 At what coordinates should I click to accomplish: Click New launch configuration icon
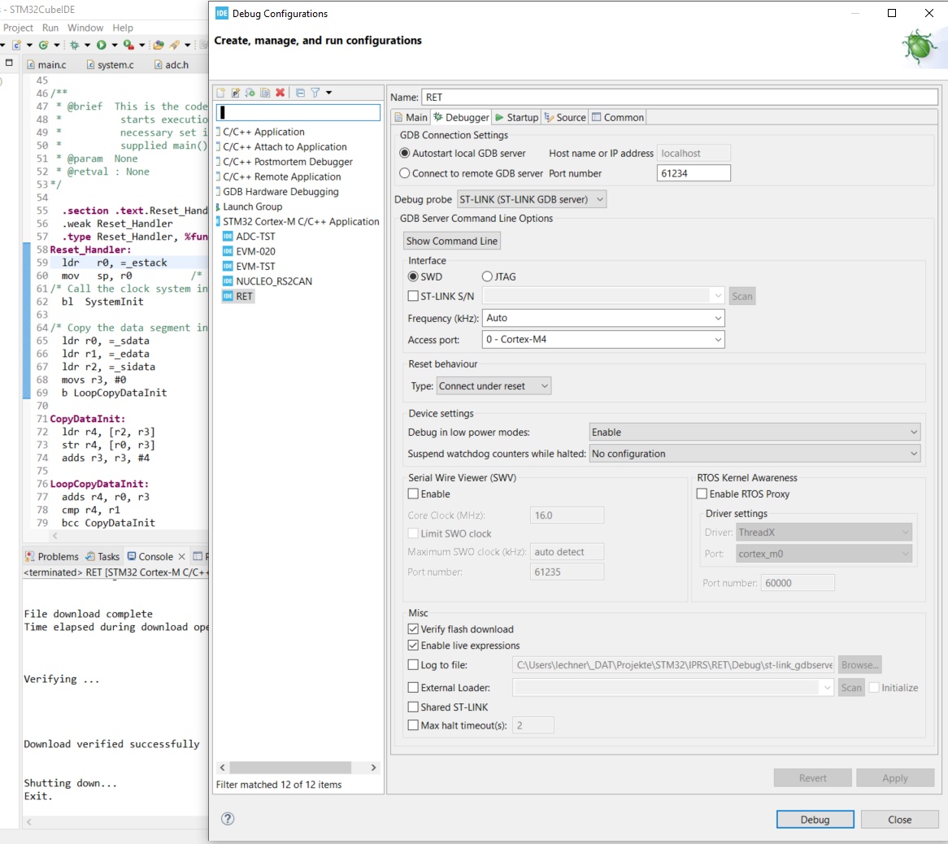click(x=220, y=93)
